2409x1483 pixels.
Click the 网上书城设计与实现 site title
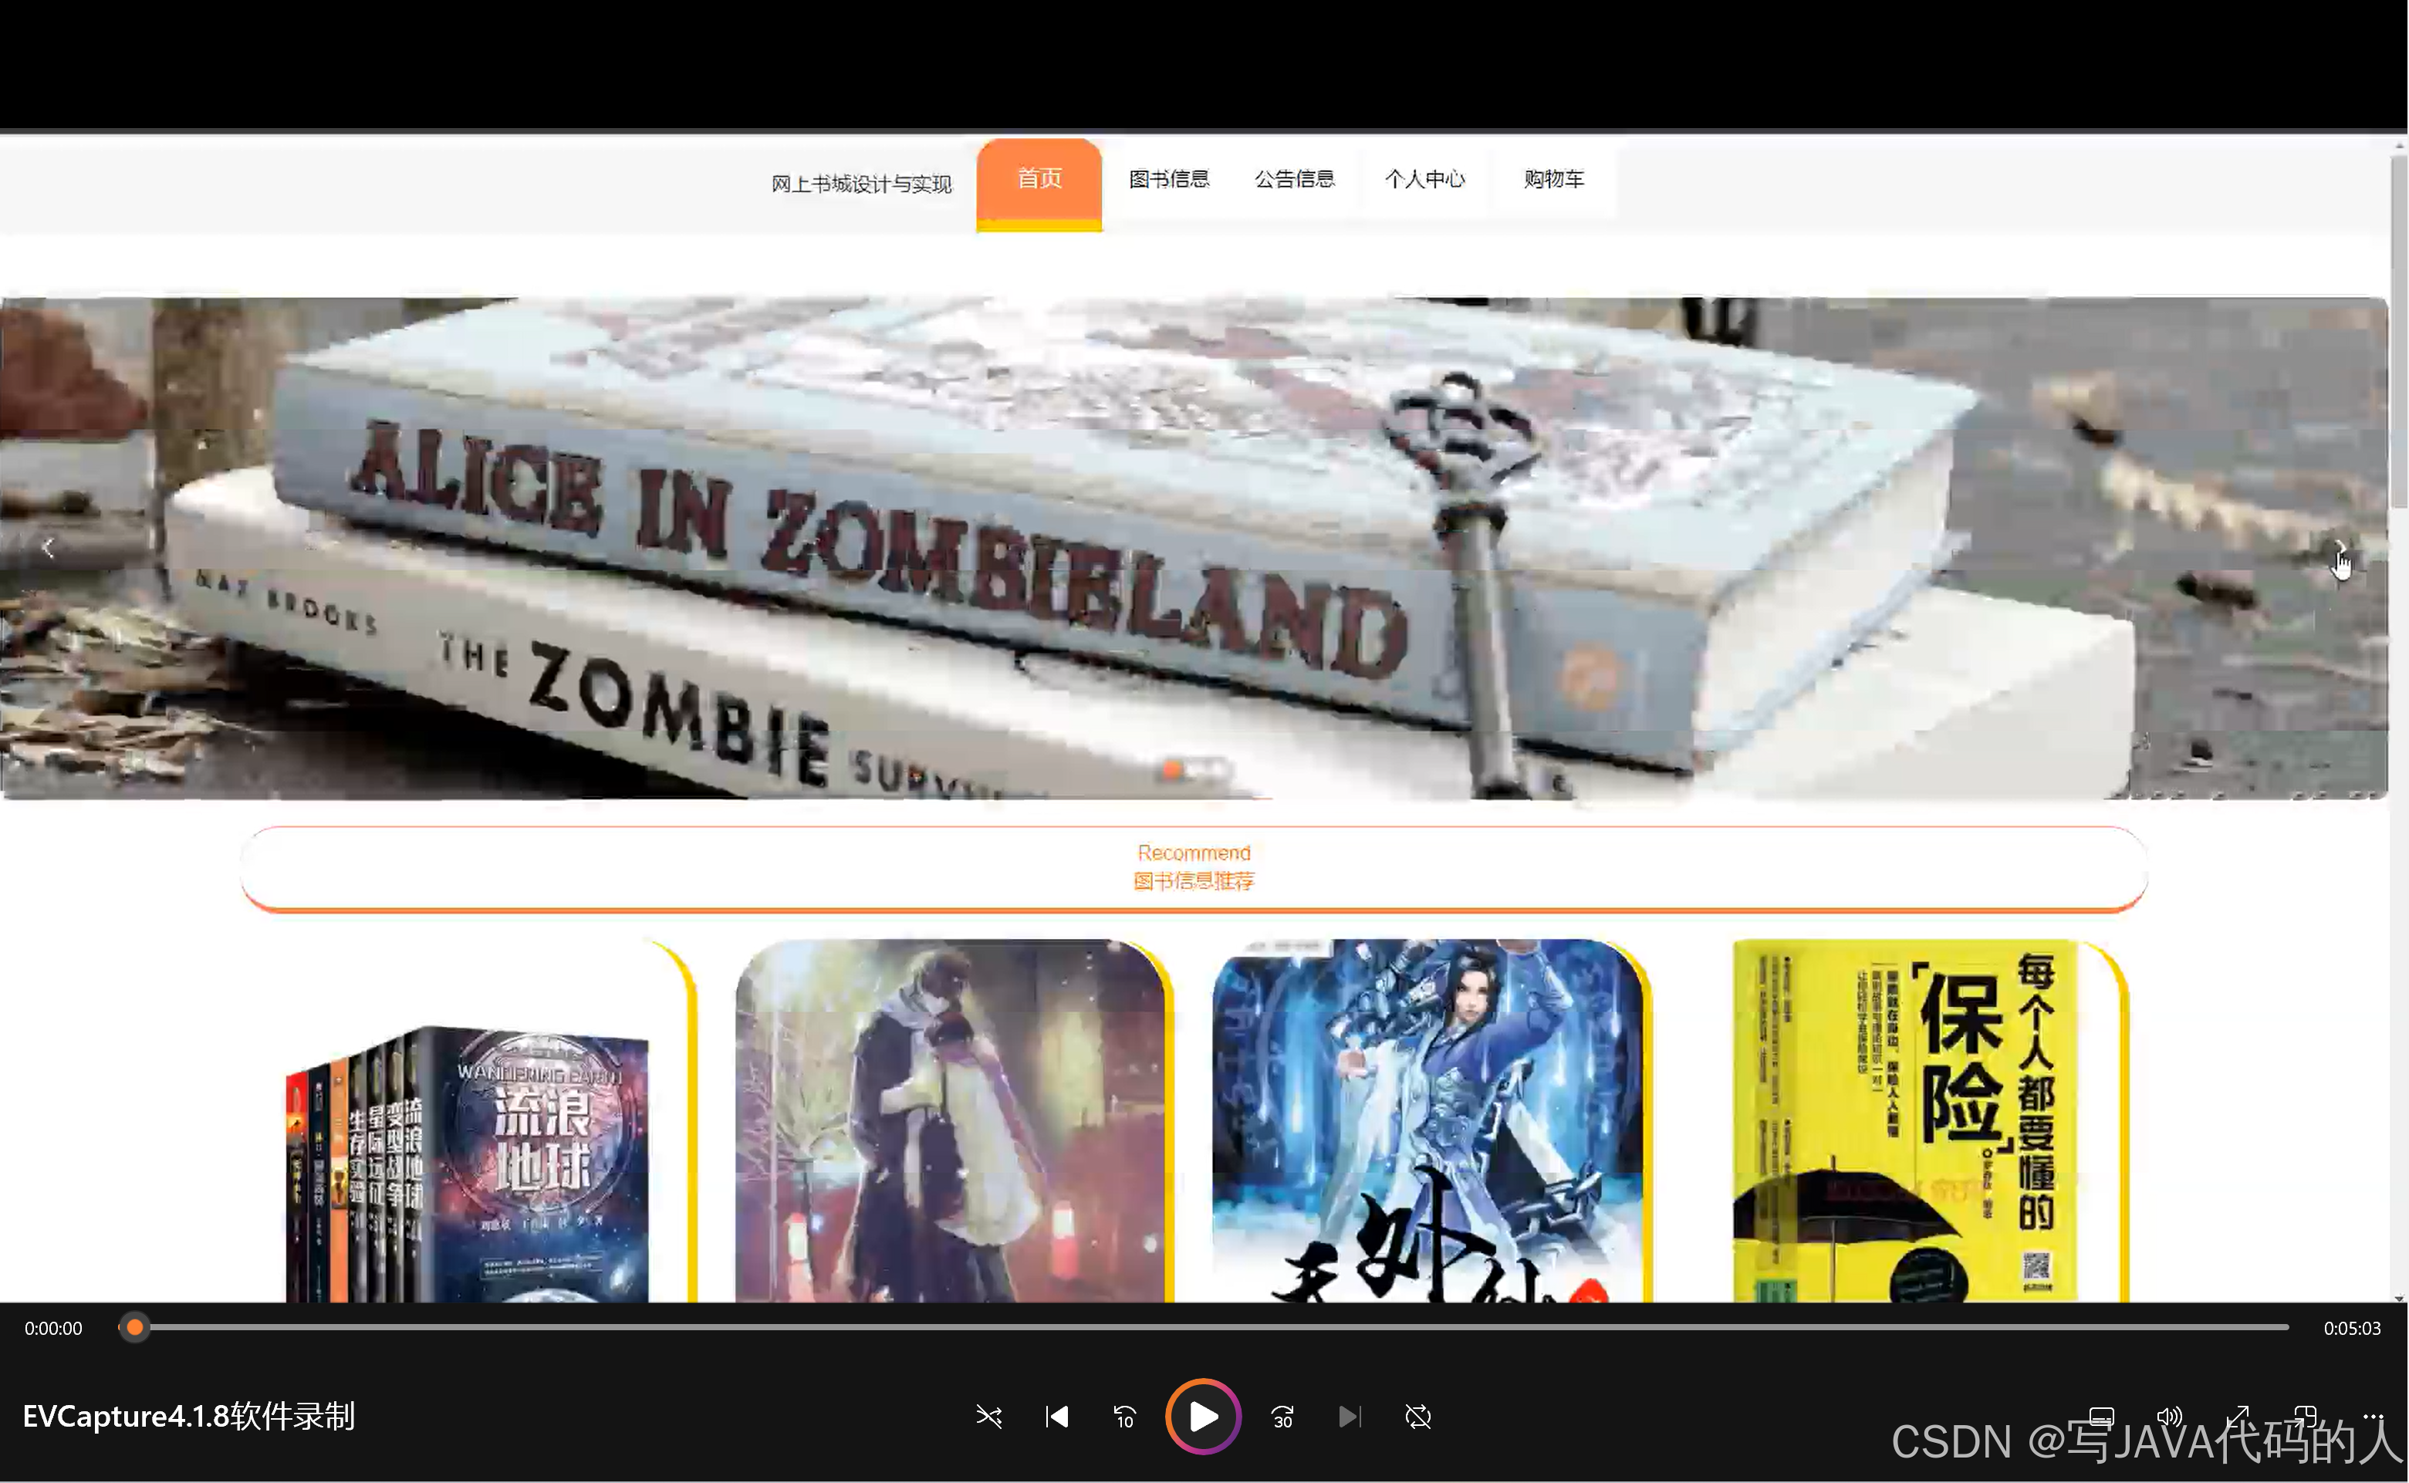click(861, 184)
